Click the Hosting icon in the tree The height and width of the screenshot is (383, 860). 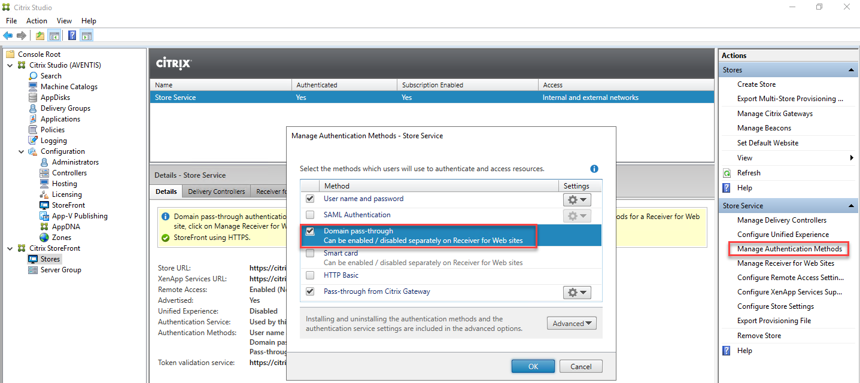click(44, 184)
